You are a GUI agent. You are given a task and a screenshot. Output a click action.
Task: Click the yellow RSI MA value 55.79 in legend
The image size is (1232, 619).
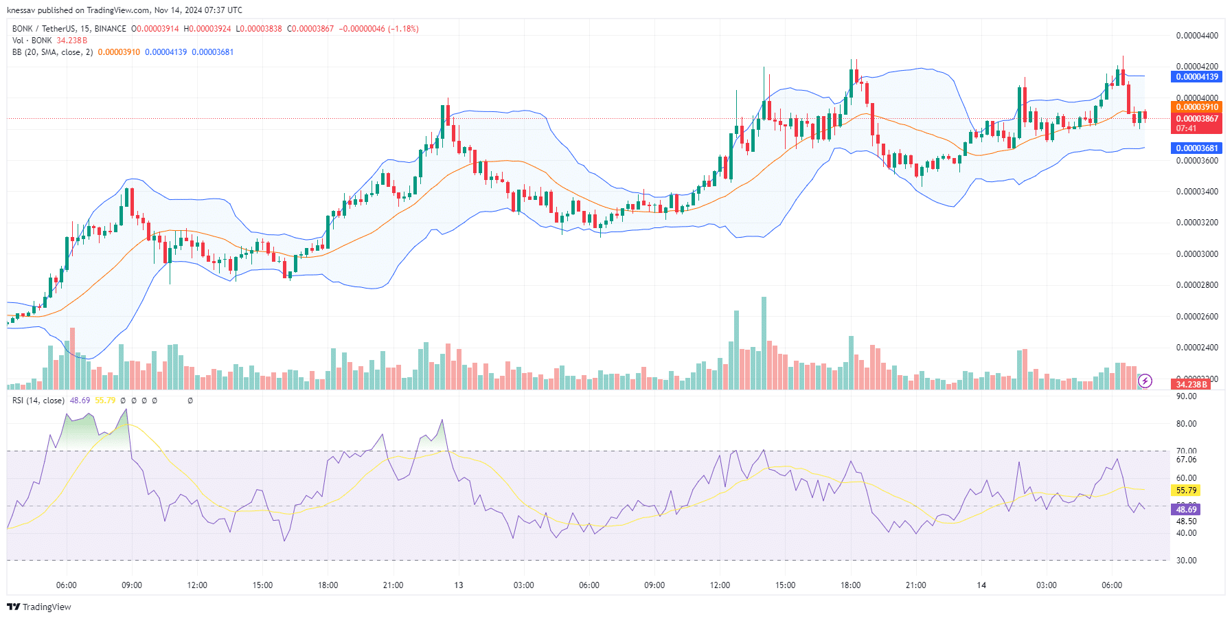(105, 401)
